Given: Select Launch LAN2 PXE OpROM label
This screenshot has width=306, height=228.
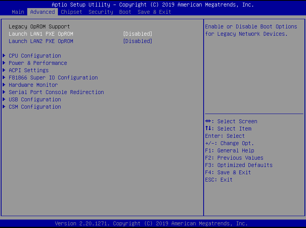Looking at the screenshot, I should pyautogui.click(x=41, y=41).
